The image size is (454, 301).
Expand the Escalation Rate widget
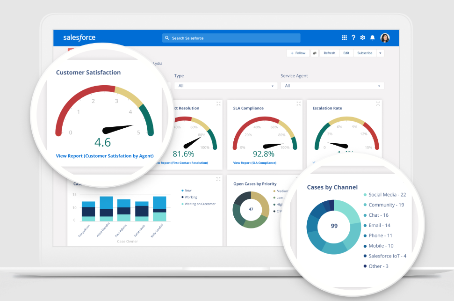378,103
